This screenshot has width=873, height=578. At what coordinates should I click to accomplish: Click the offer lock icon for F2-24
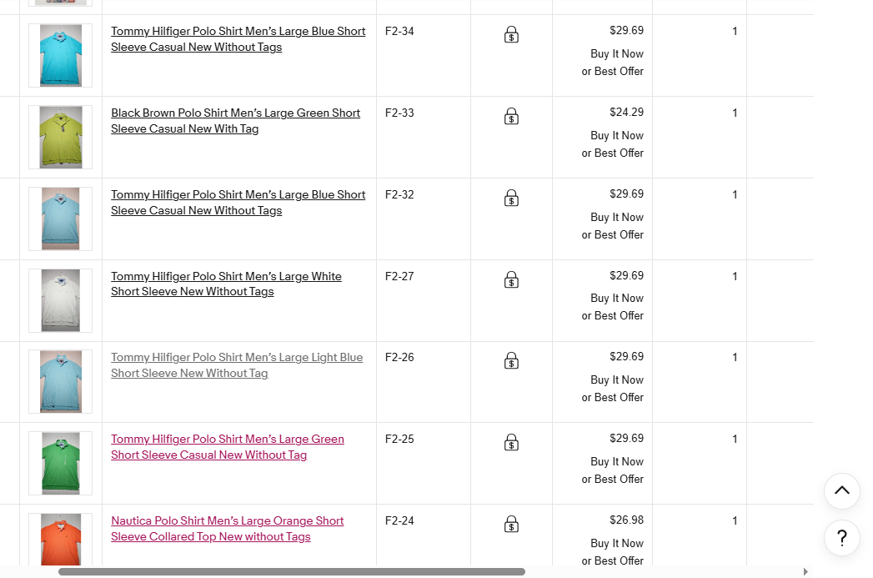[512, 525]
